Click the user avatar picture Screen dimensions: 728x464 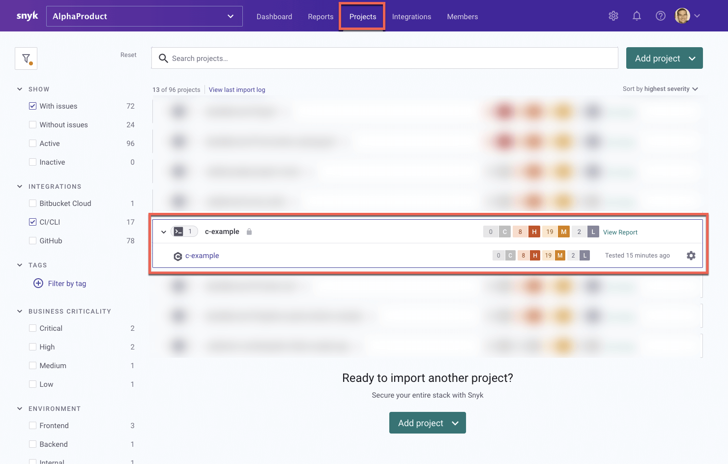tap(682, 16)
